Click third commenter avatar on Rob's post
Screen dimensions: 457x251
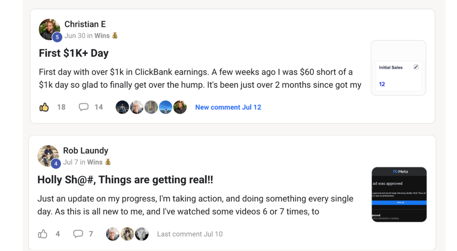[x=142, y=234]
